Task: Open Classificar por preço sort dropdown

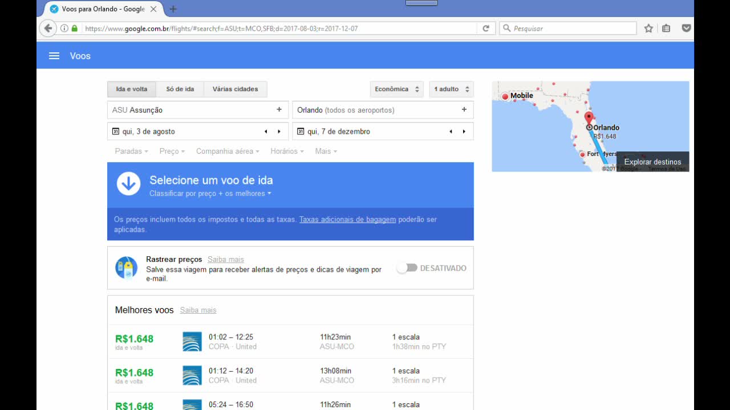Action: 210,194
